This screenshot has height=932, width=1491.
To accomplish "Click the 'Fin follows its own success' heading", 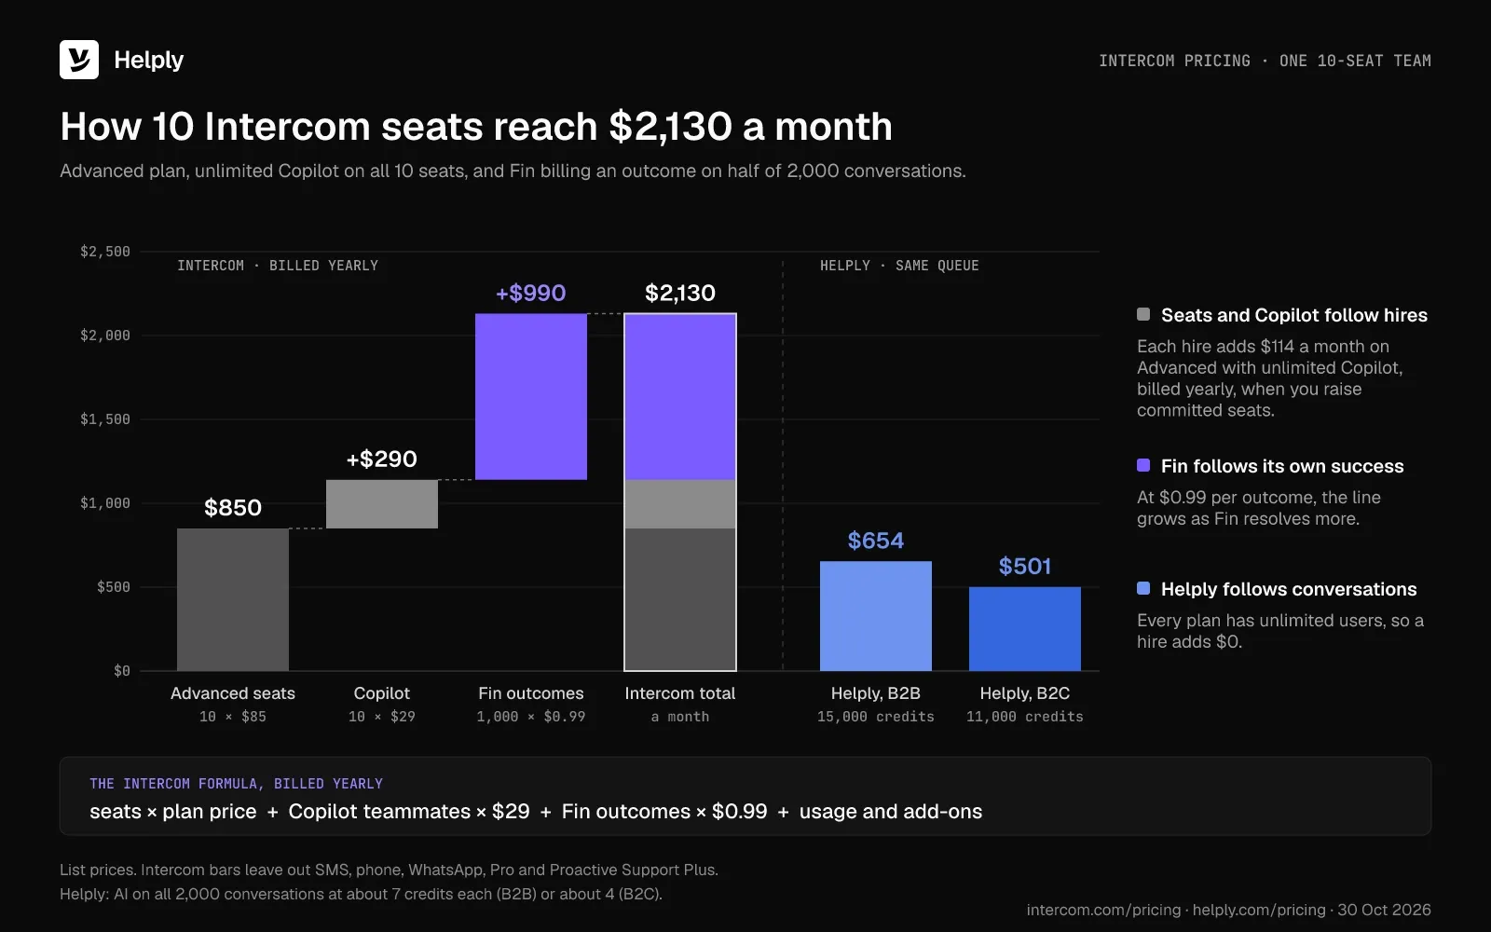I will click(1282, 466).
